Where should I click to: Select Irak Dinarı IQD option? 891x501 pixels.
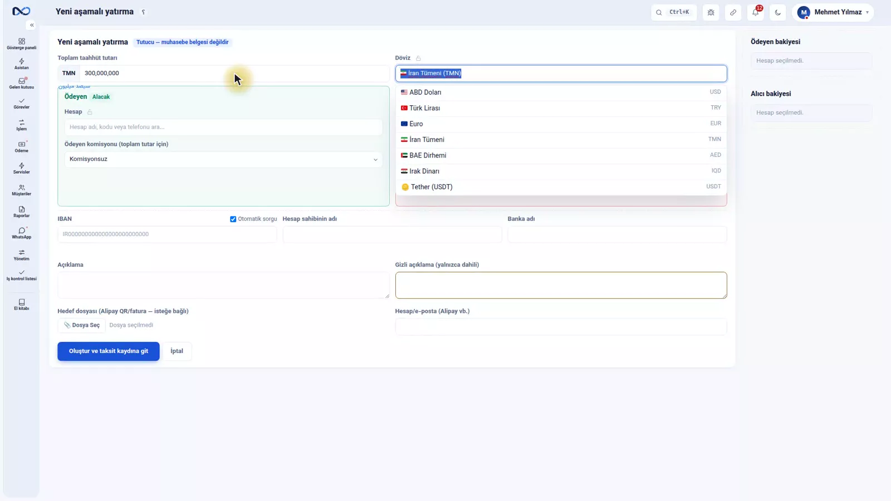[561, 171]
